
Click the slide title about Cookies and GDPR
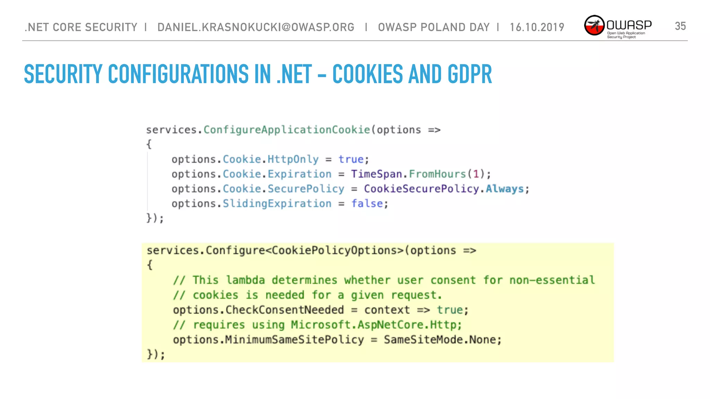(x=258, y=74)
